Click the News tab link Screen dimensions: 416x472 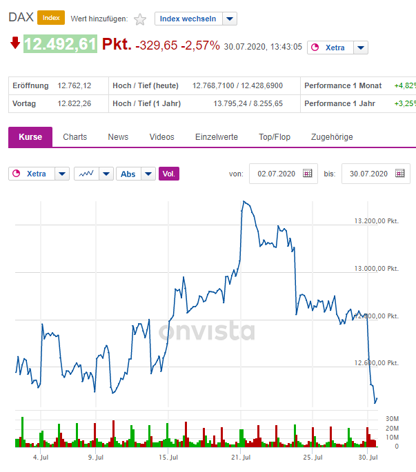118,137
